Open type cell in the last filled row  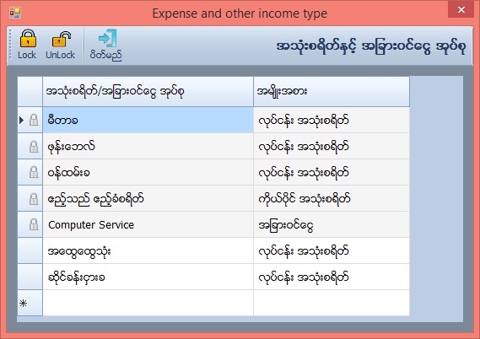[x=332, y=277]
